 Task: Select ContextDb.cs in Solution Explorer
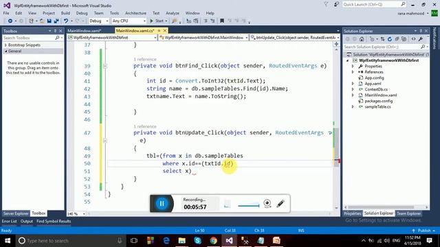tap(376, 89)
